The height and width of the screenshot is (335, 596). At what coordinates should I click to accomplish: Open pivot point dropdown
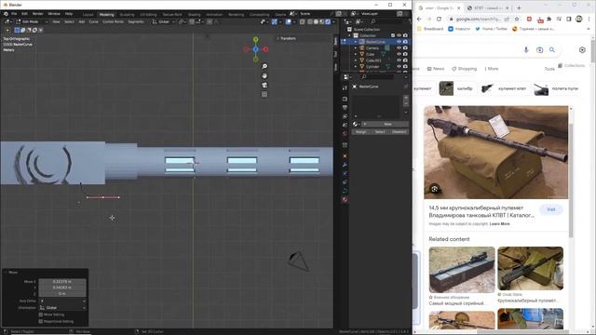pyautogui.click(x=183, y=21)
